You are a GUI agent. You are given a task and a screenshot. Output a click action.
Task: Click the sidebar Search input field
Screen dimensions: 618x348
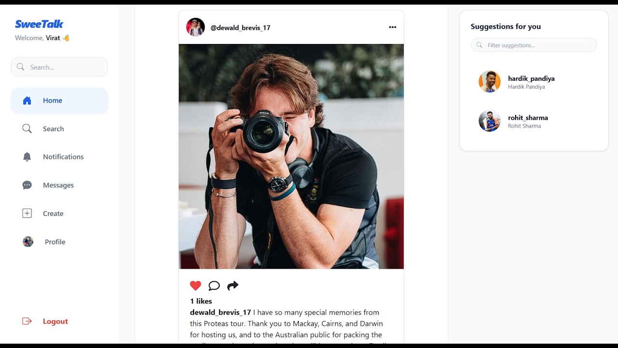click(65, 67)
